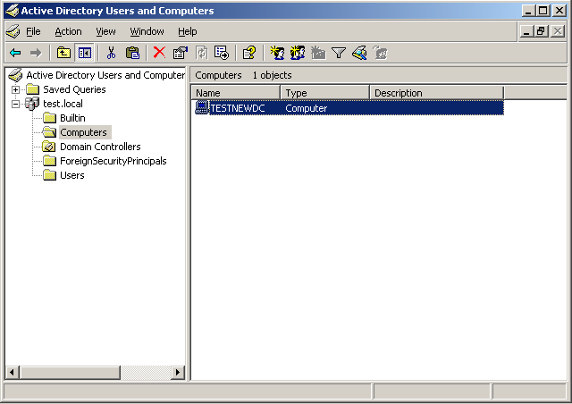Open the File menu
Viewport: 572px width, 404px height.
33,32
